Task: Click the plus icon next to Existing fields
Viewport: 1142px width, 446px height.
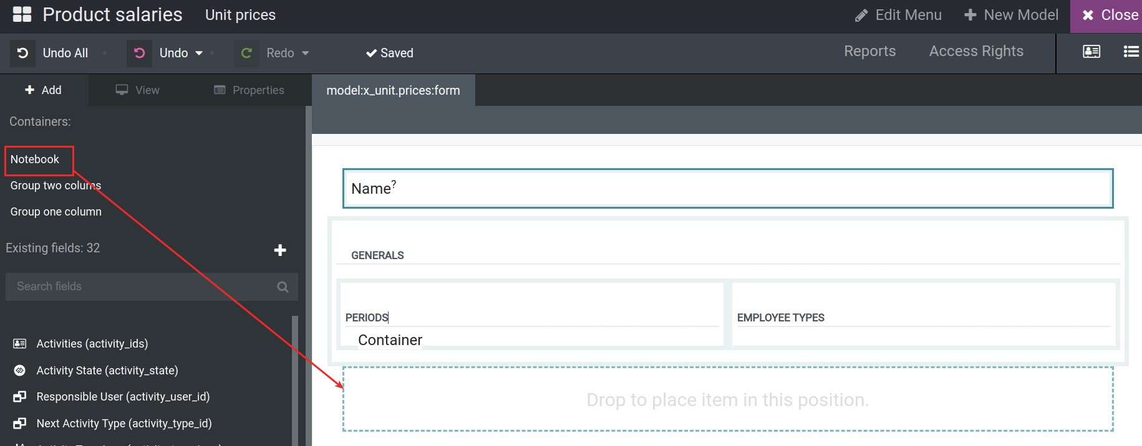Action: (280, 250)
